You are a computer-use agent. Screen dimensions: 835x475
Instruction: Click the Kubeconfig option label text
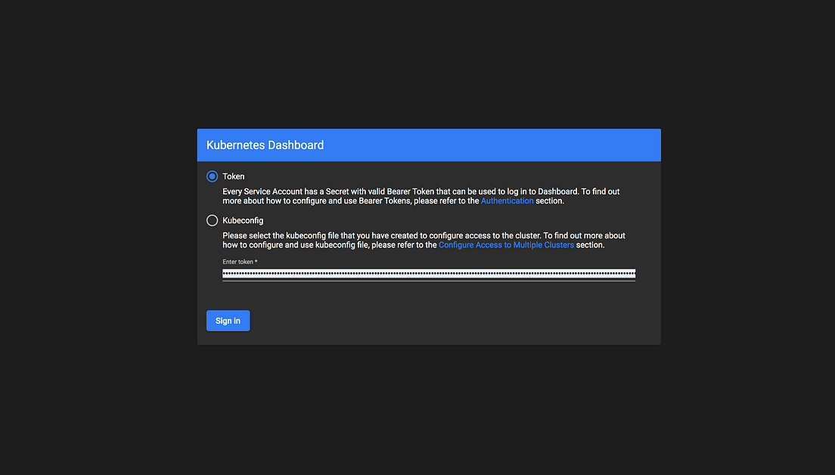(243, 220)
